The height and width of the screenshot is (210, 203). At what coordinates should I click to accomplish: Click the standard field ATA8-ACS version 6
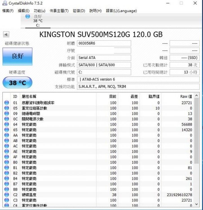point(138,79)
